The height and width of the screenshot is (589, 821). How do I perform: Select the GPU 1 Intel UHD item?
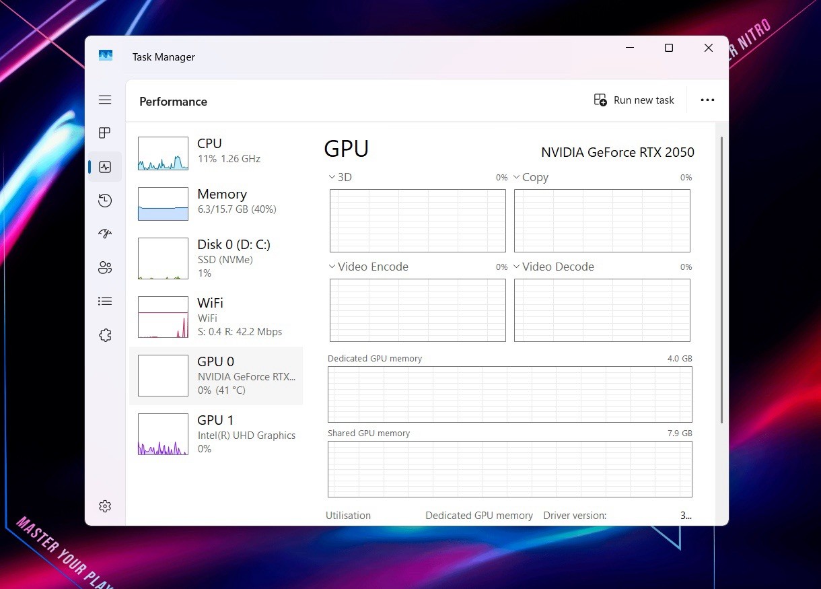(x=216, y=434)
